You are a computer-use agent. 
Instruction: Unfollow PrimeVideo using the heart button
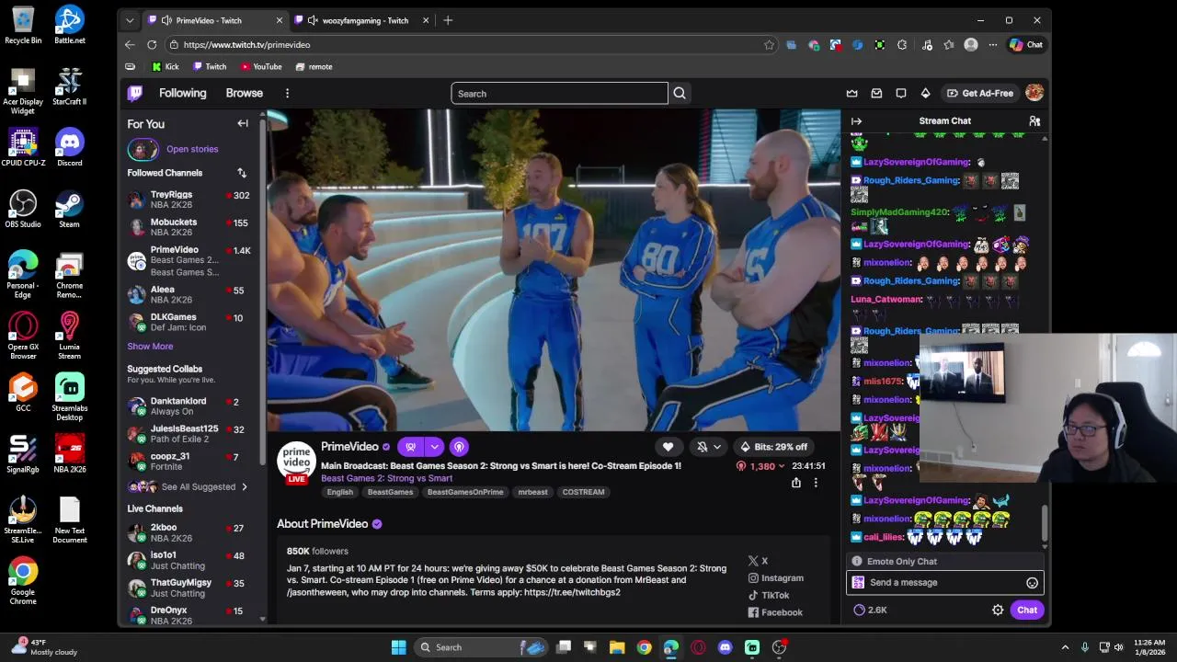668,447
